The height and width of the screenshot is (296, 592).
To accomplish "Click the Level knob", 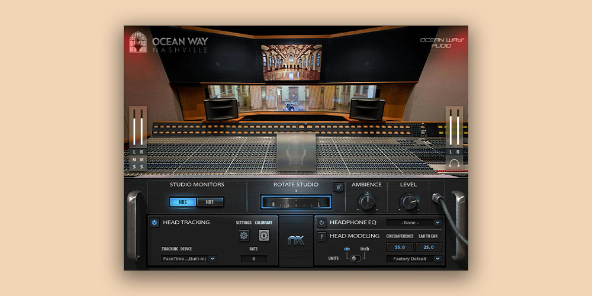I will pos(408,202).
